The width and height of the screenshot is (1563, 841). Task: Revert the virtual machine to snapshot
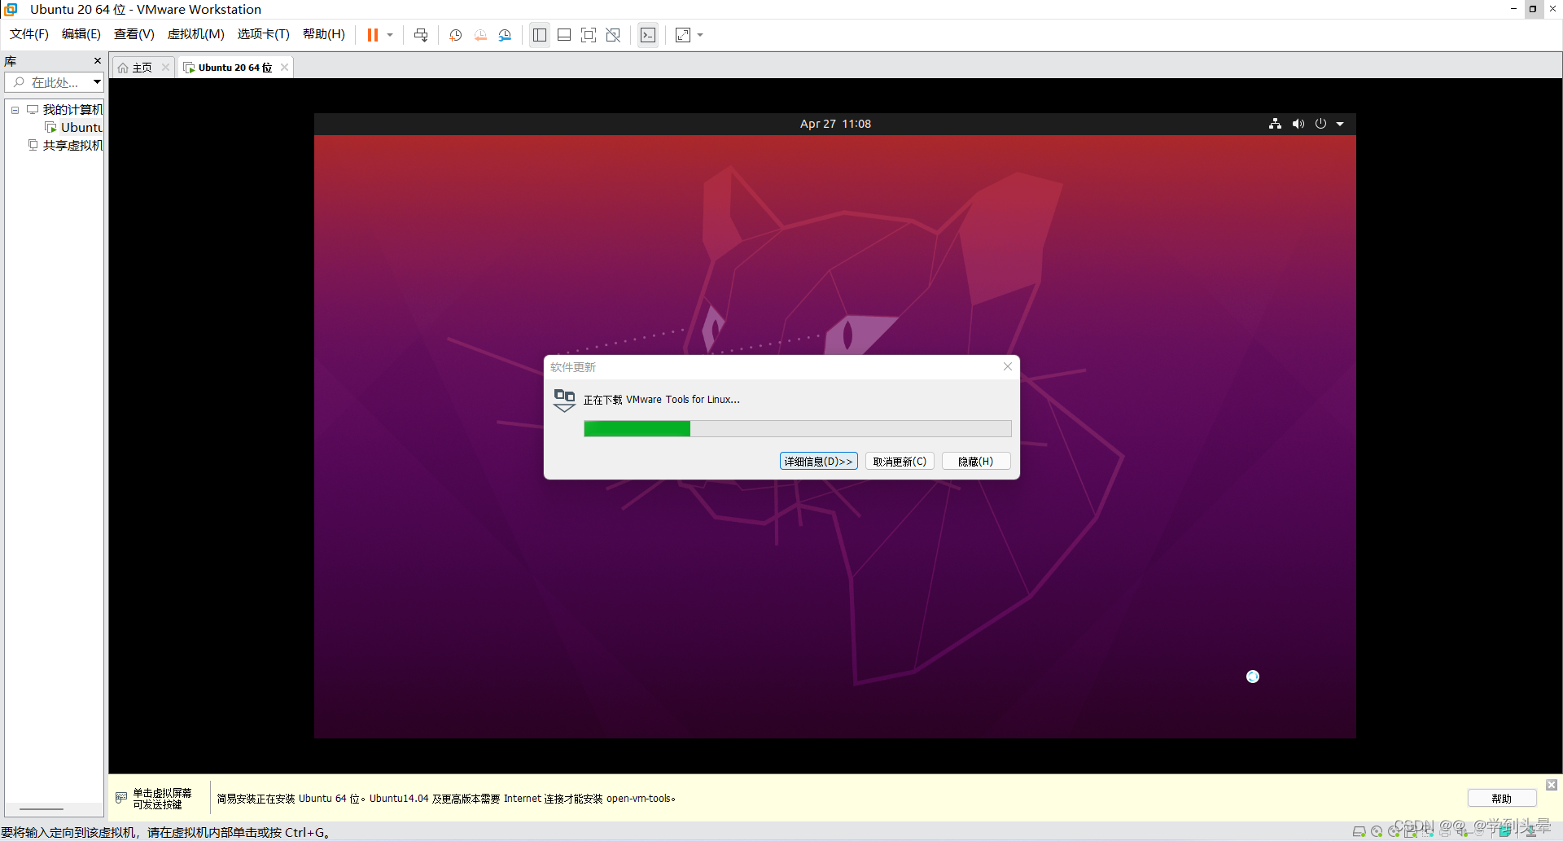click(x=480, y=35)
